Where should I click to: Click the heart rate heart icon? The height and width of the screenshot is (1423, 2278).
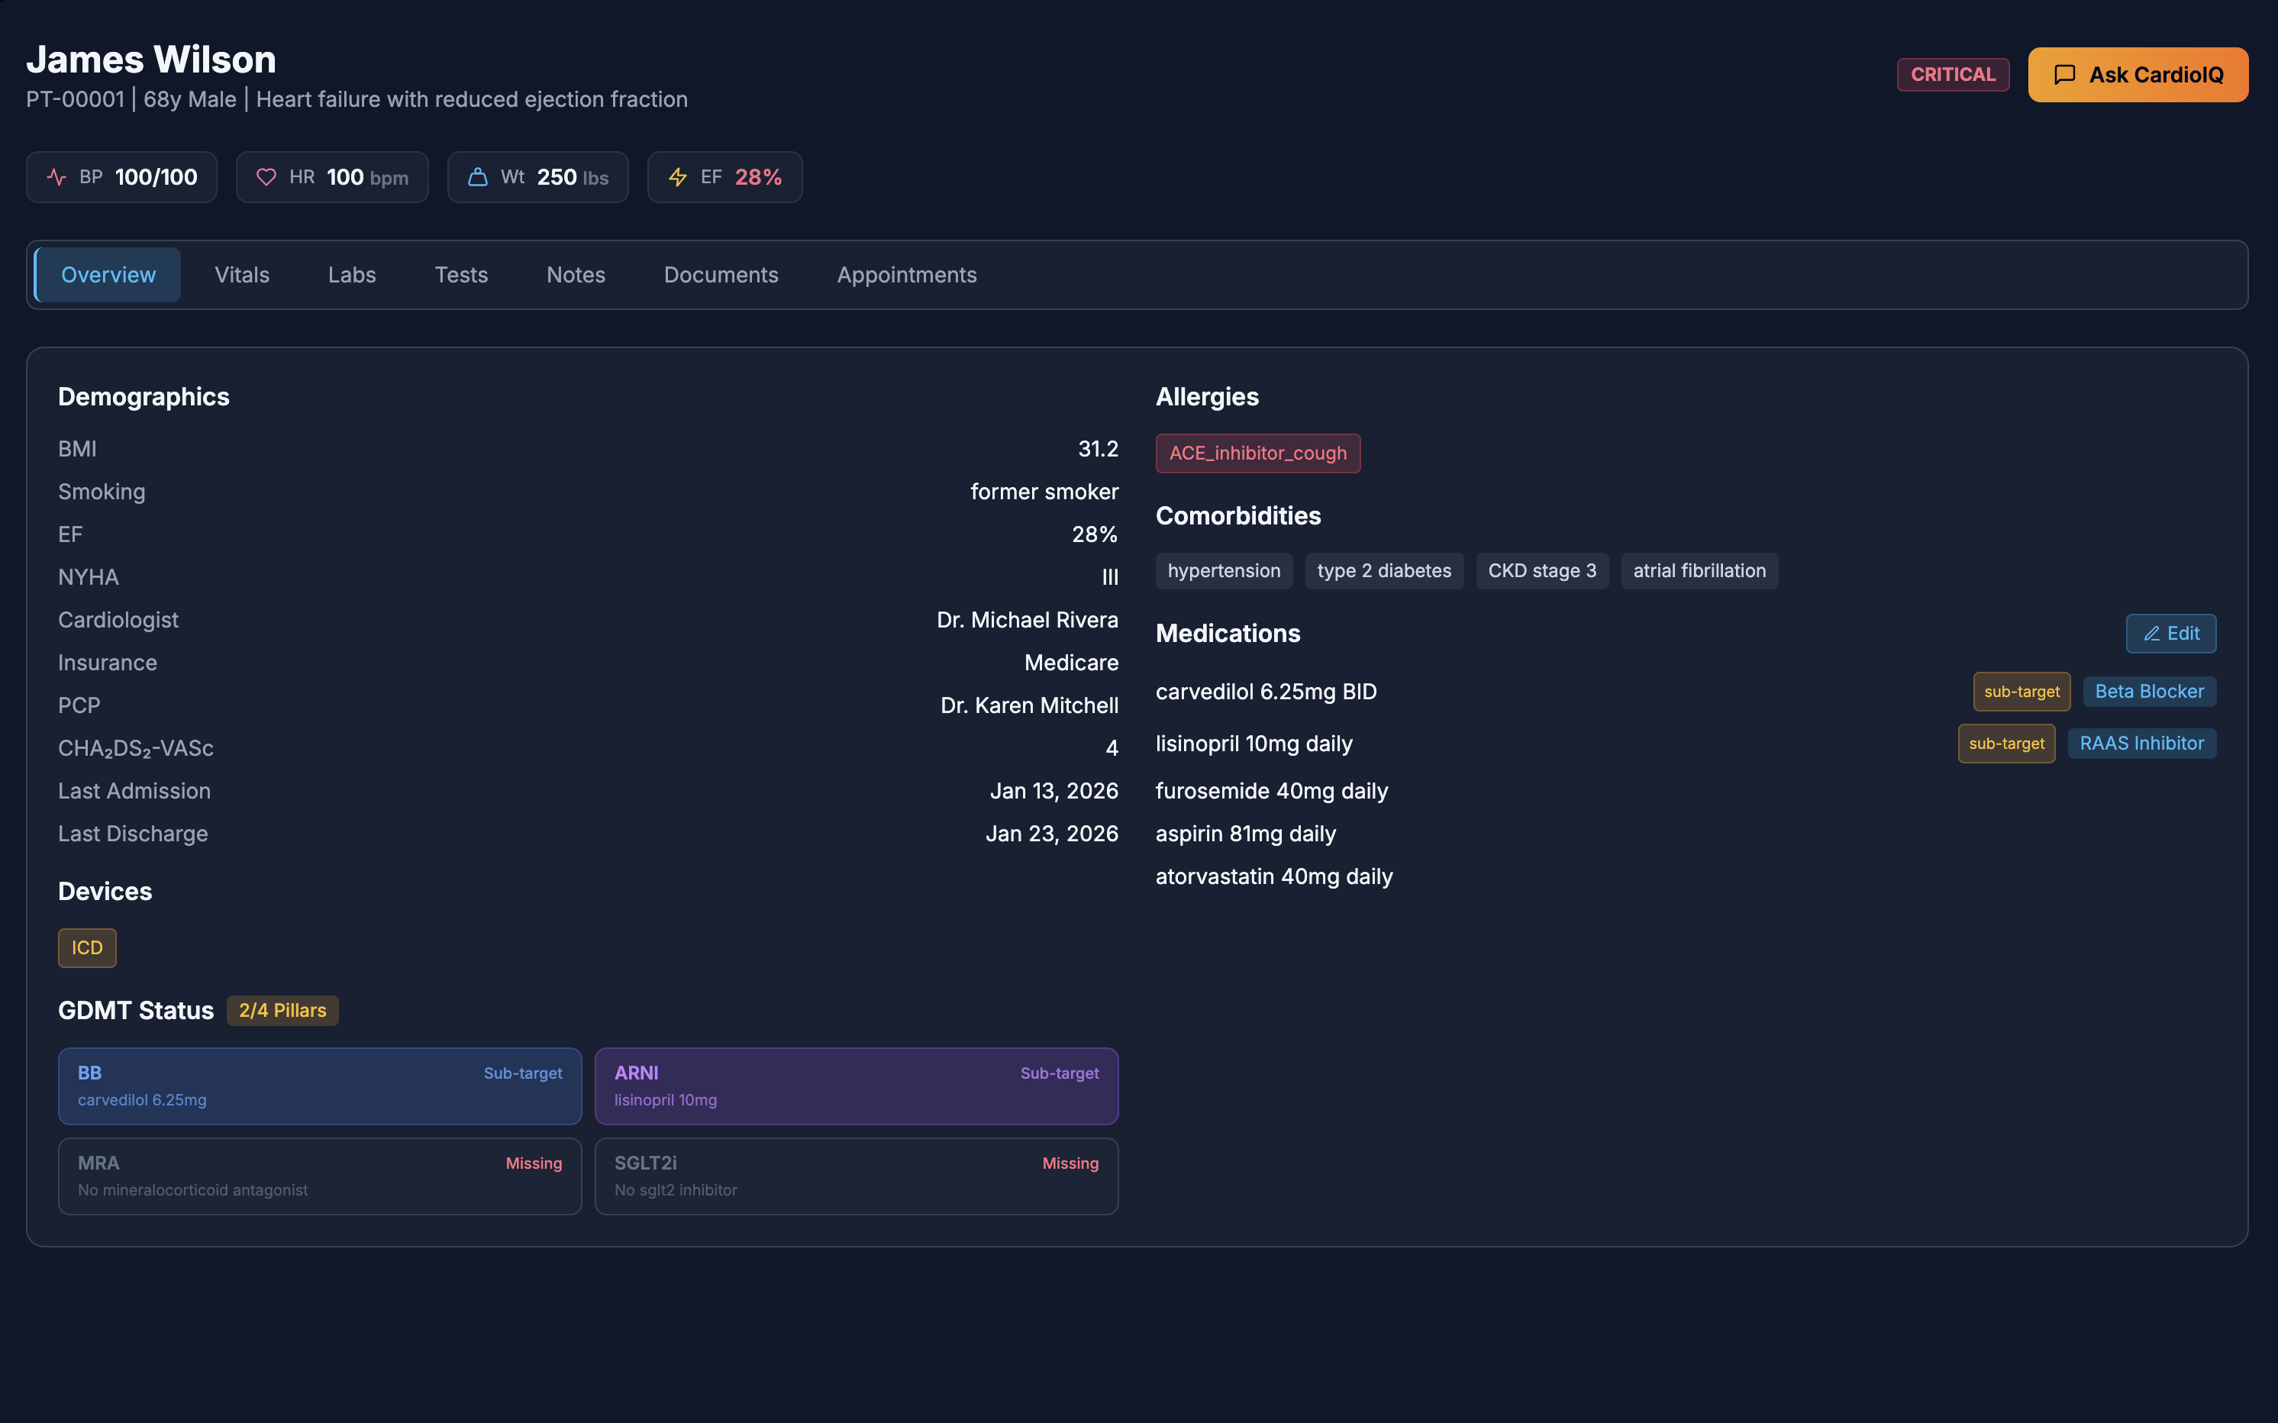click(266, 177)
